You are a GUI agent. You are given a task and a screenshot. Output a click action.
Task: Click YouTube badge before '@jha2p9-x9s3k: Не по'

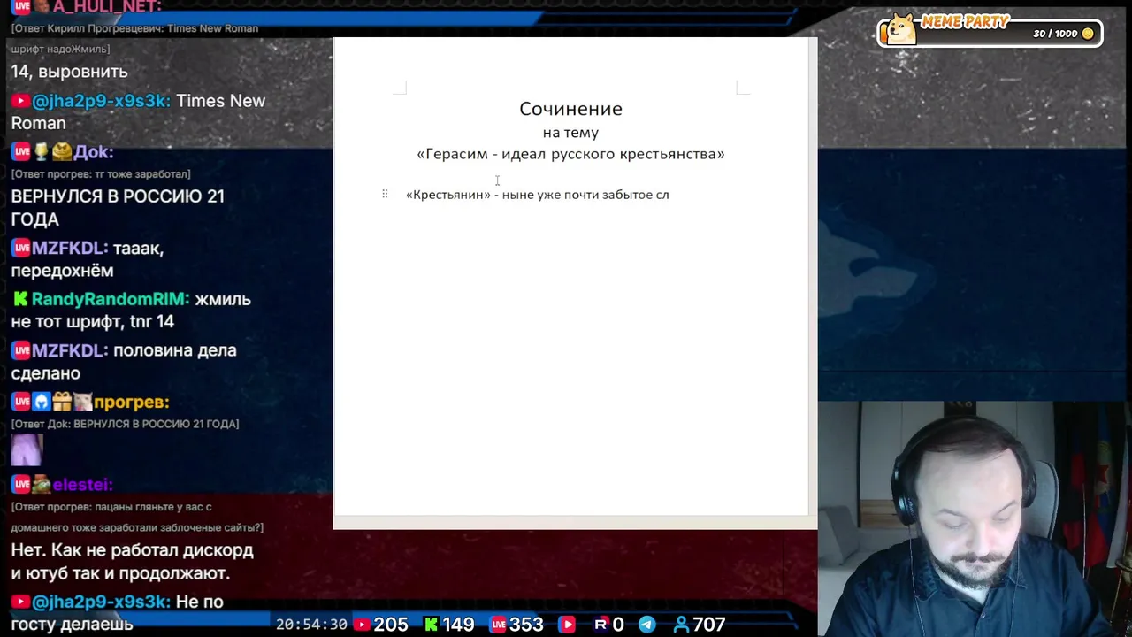click(x=20, y=602)
